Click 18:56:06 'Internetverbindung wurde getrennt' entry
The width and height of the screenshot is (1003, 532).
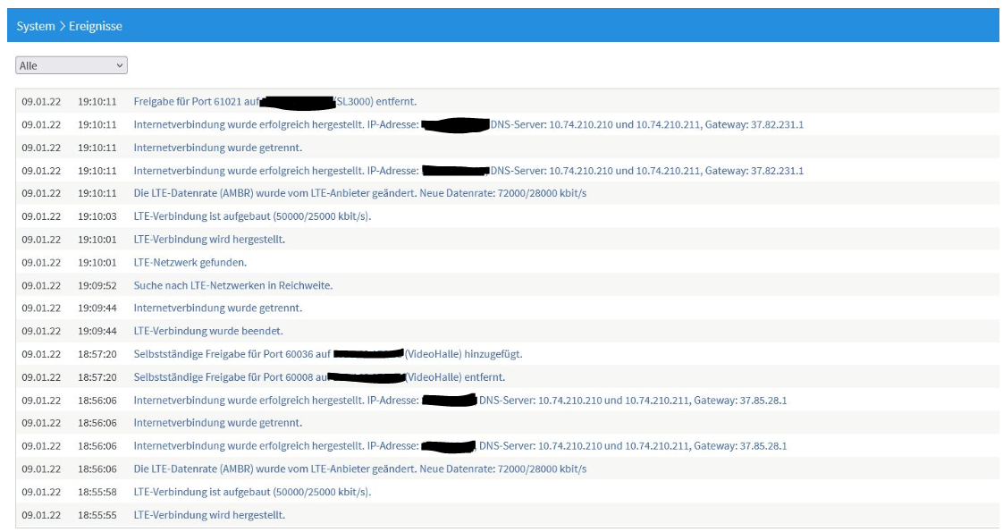217,423
